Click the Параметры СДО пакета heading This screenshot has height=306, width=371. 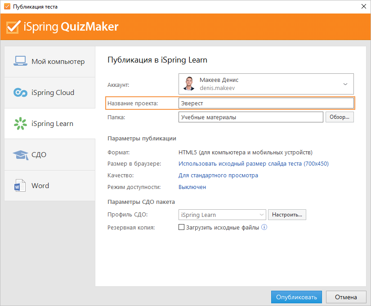141,202
